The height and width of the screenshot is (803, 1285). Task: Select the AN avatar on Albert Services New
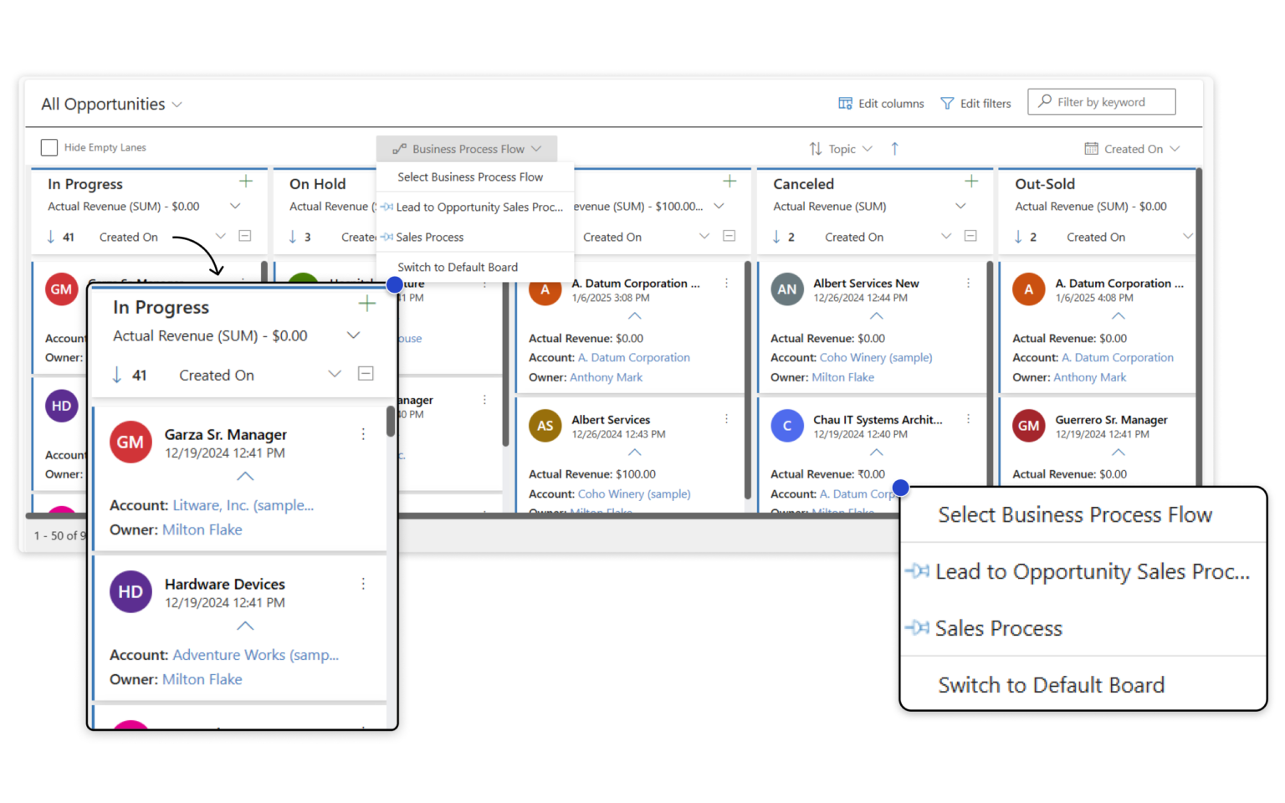[787, 290]
